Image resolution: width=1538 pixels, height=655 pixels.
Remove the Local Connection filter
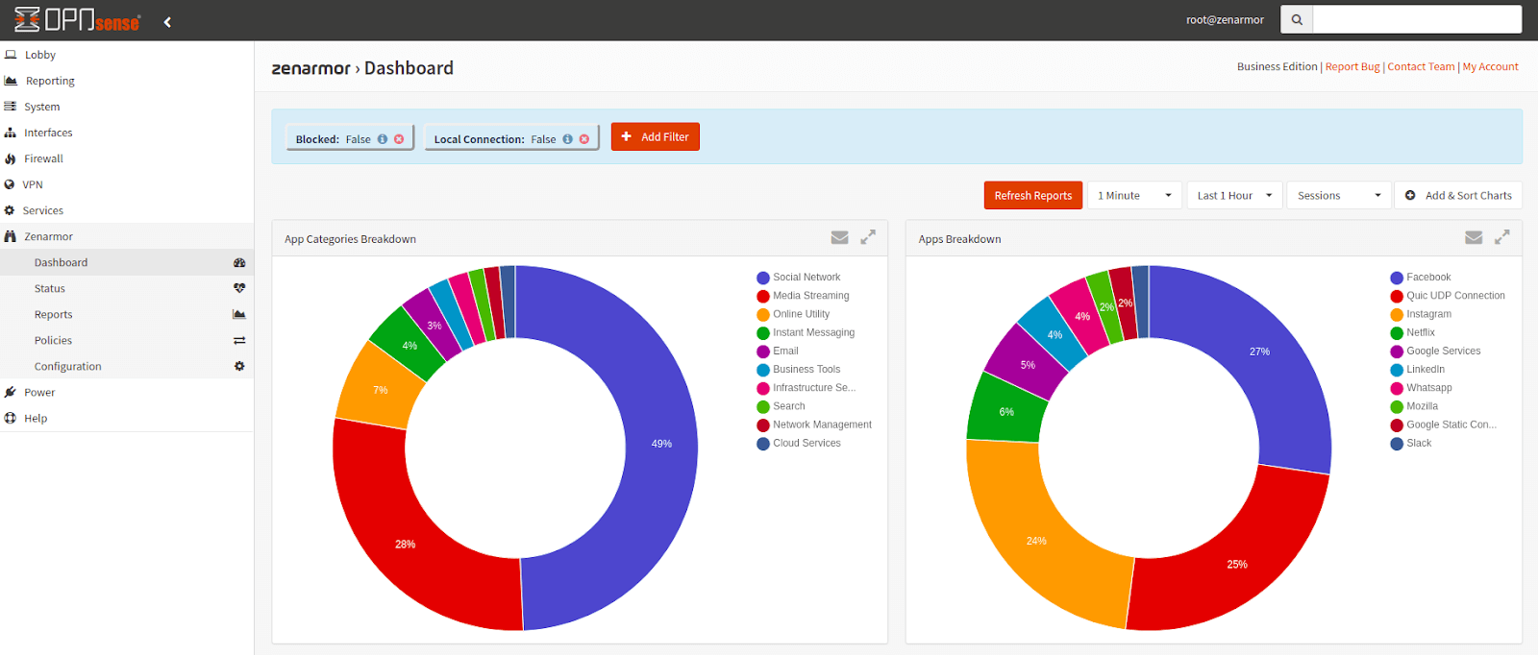coord(584,139)
